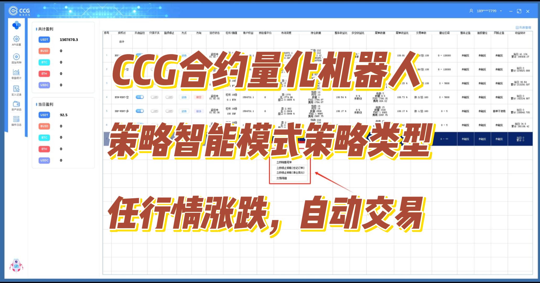Screen dimensions: 540x283
Task: Click the blue clover home icon atop sidebar
Action: coord(17,25)
